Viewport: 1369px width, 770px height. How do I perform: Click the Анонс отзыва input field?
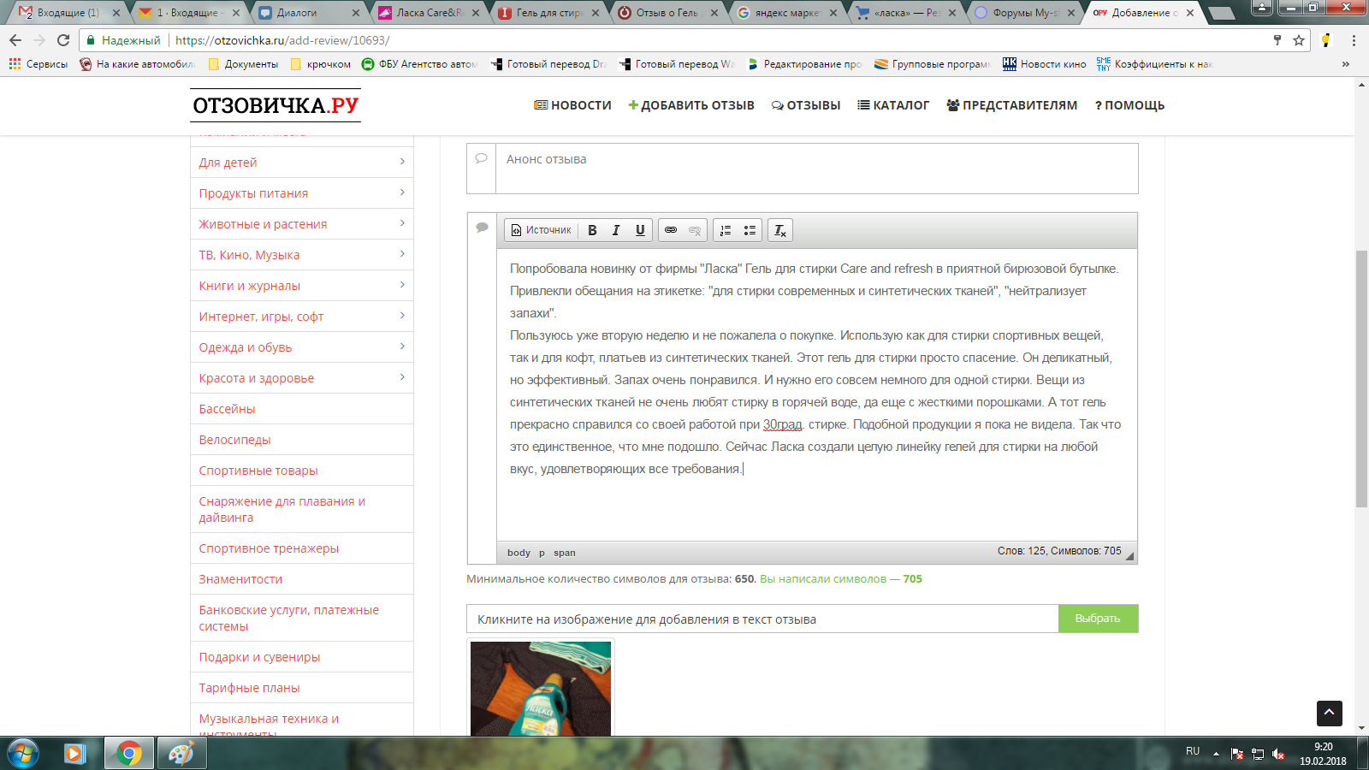[816, 169]
